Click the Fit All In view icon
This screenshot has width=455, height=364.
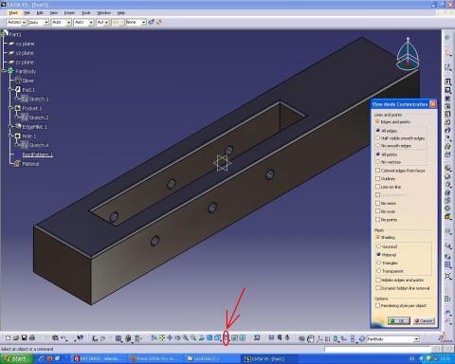(x=162, y=338)
